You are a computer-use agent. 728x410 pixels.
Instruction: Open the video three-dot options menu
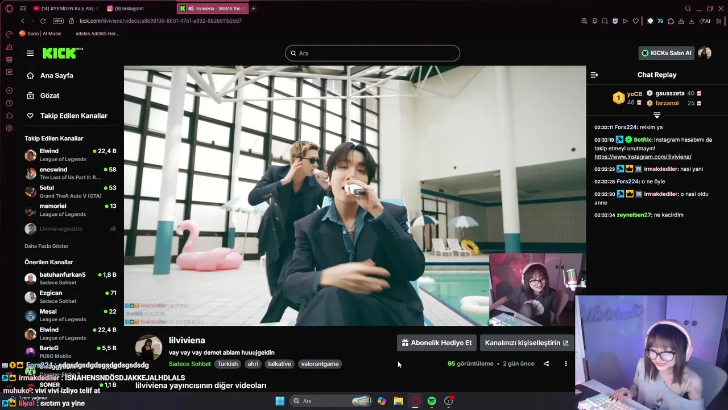point(565,364)
